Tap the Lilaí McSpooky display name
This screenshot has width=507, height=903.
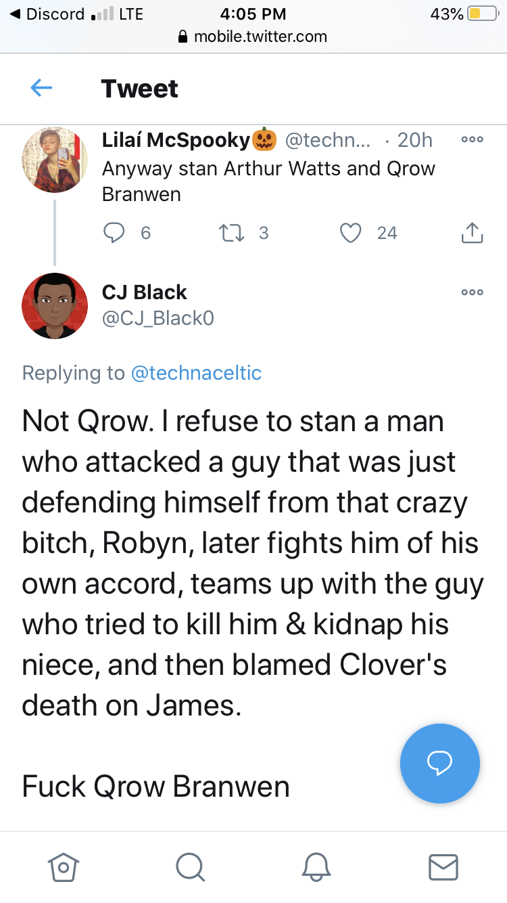pyautogui.click(x=176, y=139)
